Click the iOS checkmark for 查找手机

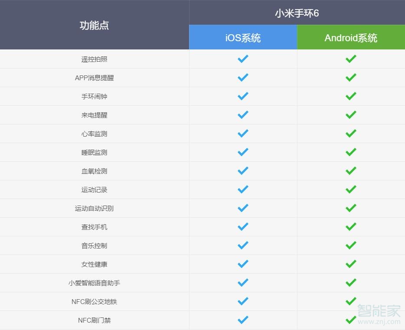243,227
